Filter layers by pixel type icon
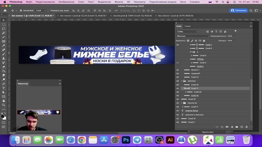Viewport: 262px width, 147px height. coord(208,31)
